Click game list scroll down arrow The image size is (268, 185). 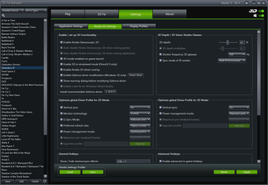click(x=45, y=176)
